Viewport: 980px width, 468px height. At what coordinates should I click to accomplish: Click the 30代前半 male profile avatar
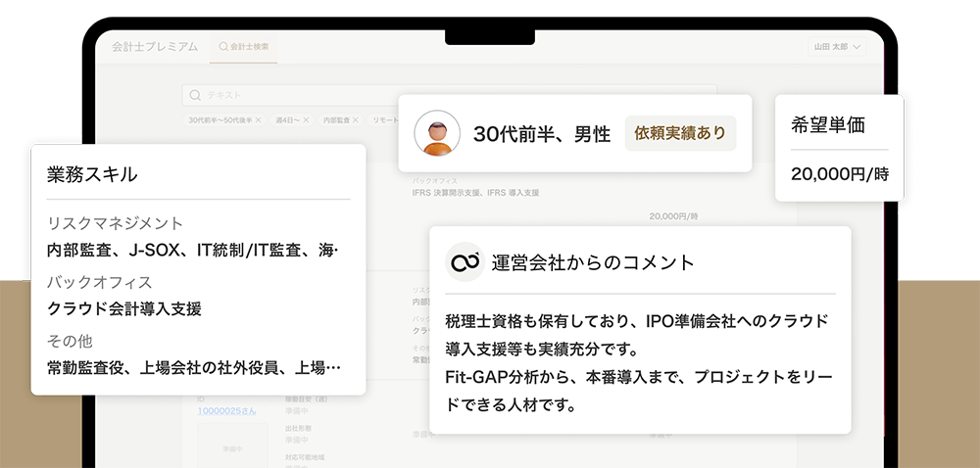coord(437,133)
